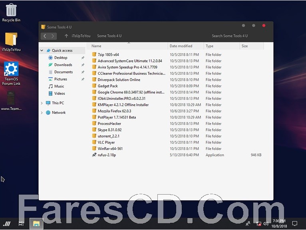Select Network in navigation pane
The image size is (306, 230).
click(x=59, y=113)
